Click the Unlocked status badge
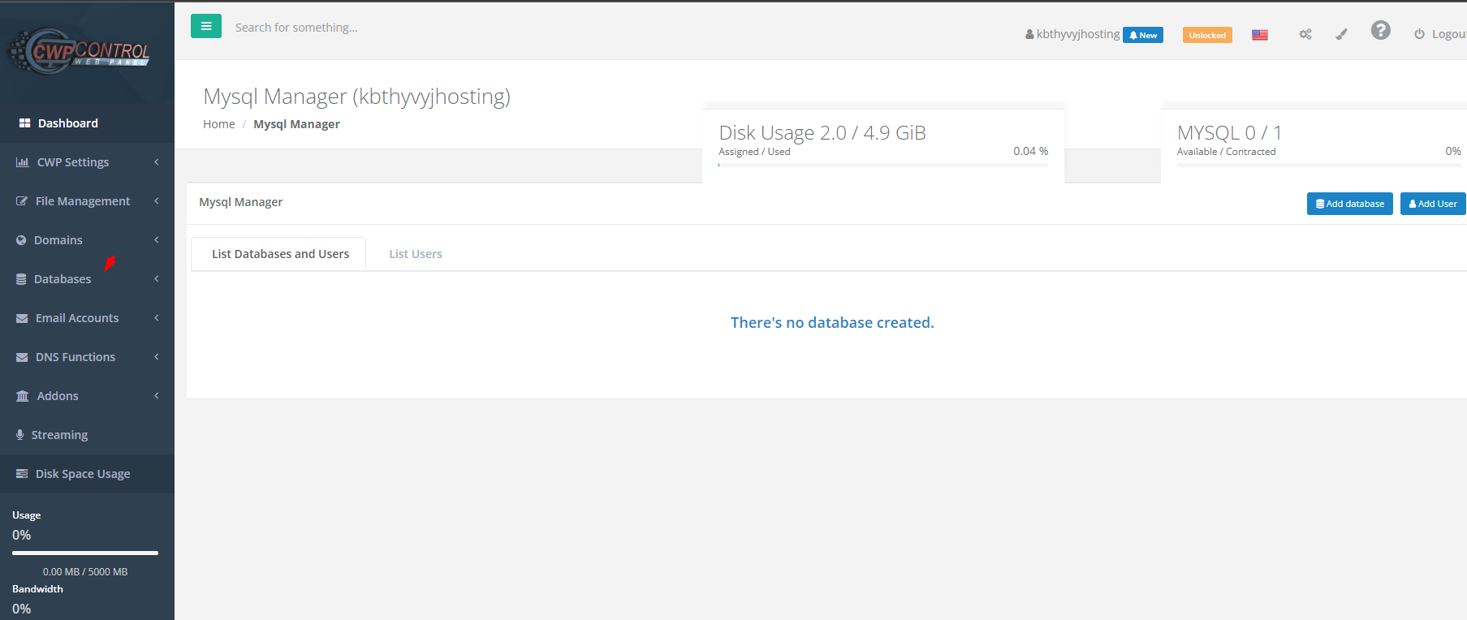 pos(1206,35)
